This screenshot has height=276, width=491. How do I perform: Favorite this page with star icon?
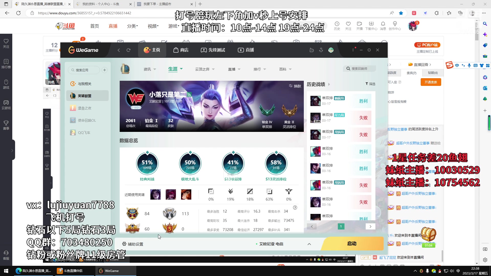coord(401,13)
